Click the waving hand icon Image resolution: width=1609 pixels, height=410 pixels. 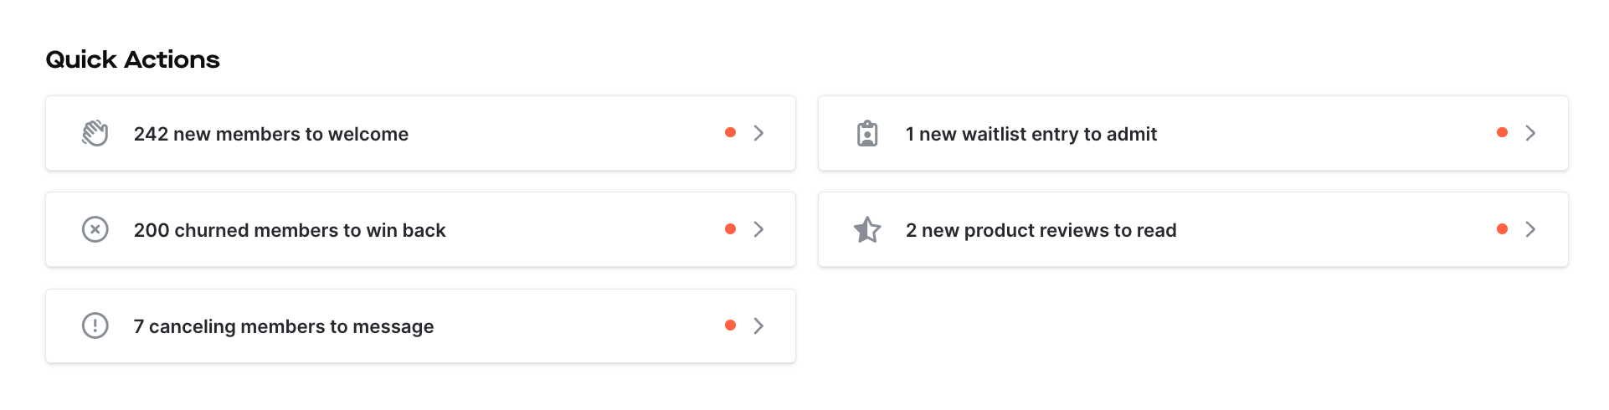[95, 133]
